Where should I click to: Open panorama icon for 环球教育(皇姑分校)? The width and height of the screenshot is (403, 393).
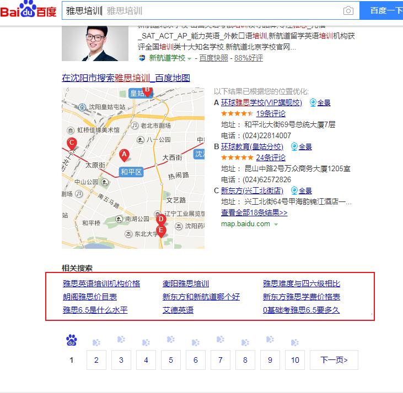click(x=294, y=147)
